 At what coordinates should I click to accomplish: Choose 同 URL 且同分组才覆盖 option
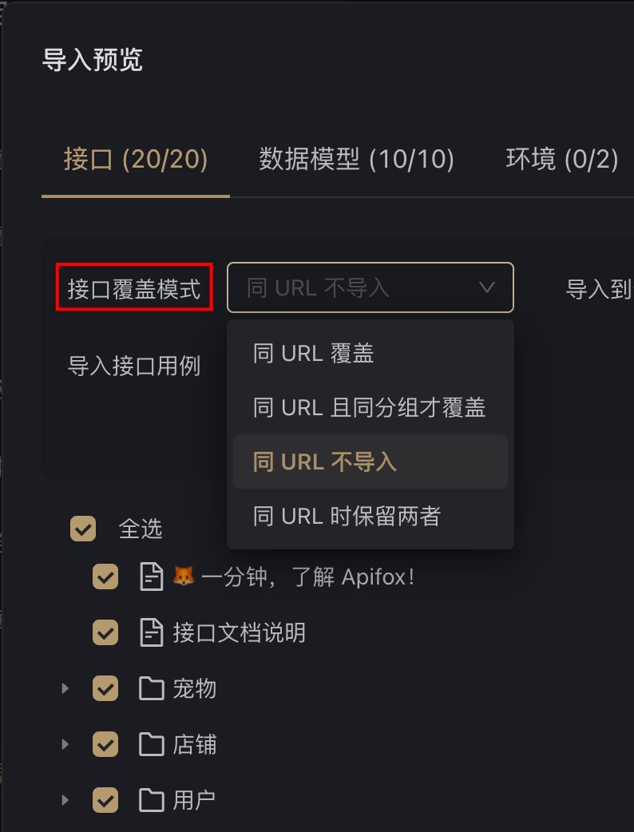370,407
